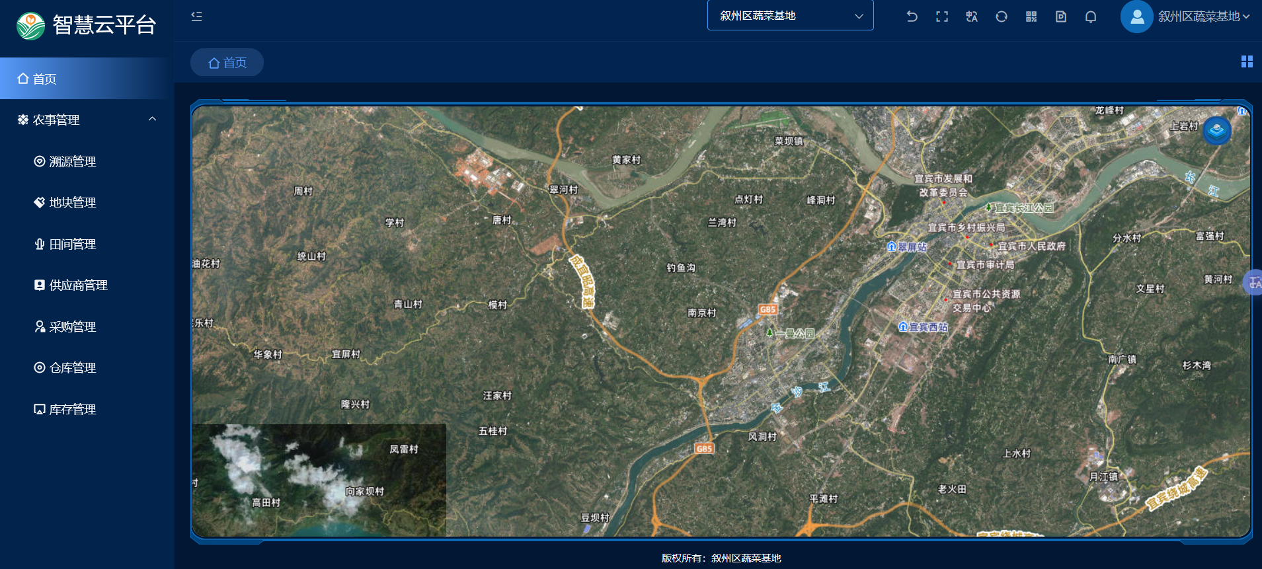Image resolution: width=1262 pixels, height=569 pixels.
Task: Click floating translate button at map edge
Action: [1253, 283]
